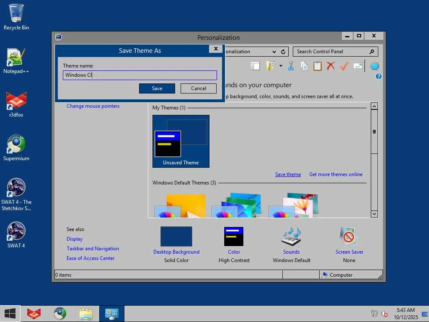This screenshot has width=429, height=322.
Task: Open Change mouse pointers link
Action: [93, 106]
